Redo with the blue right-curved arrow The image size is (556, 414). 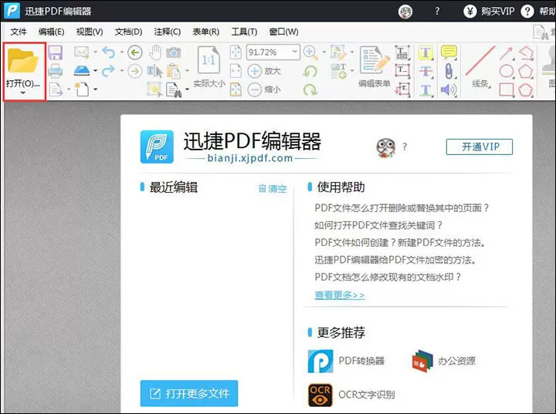click(109, 71)
